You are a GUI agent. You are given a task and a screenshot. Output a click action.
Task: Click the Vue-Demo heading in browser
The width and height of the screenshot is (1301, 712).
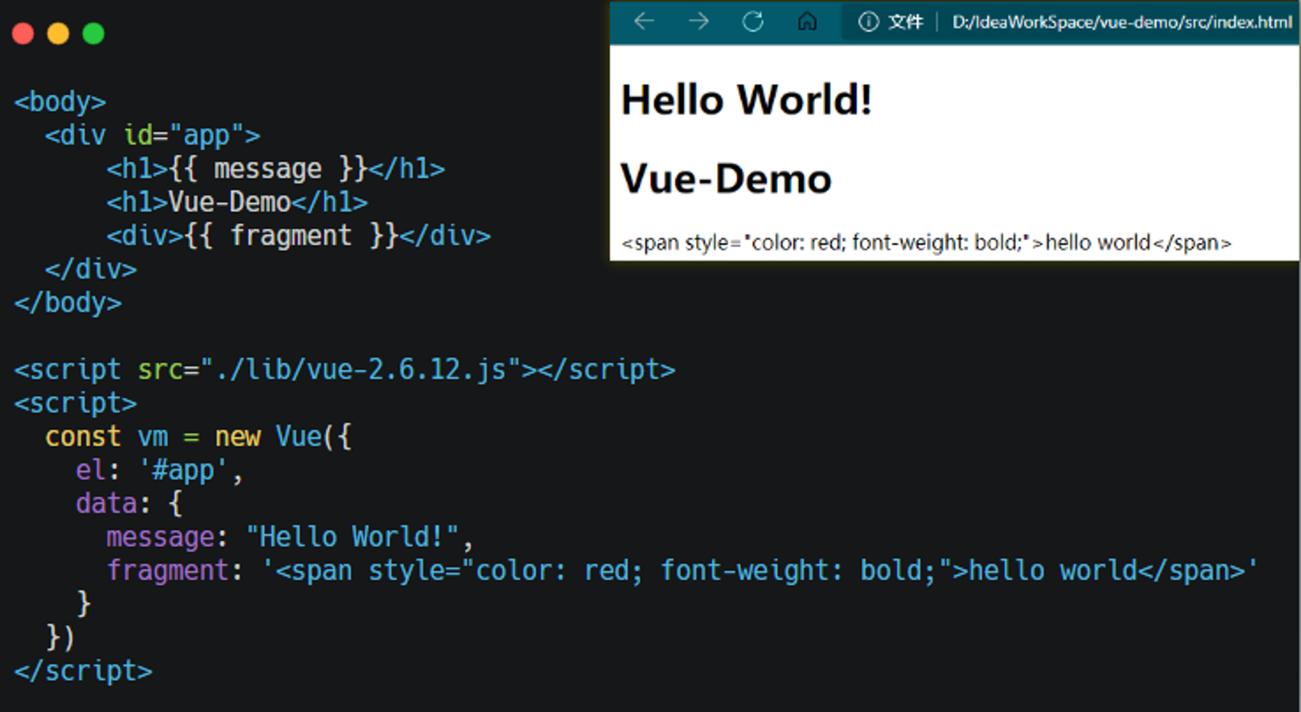click(x=726, y=179)
